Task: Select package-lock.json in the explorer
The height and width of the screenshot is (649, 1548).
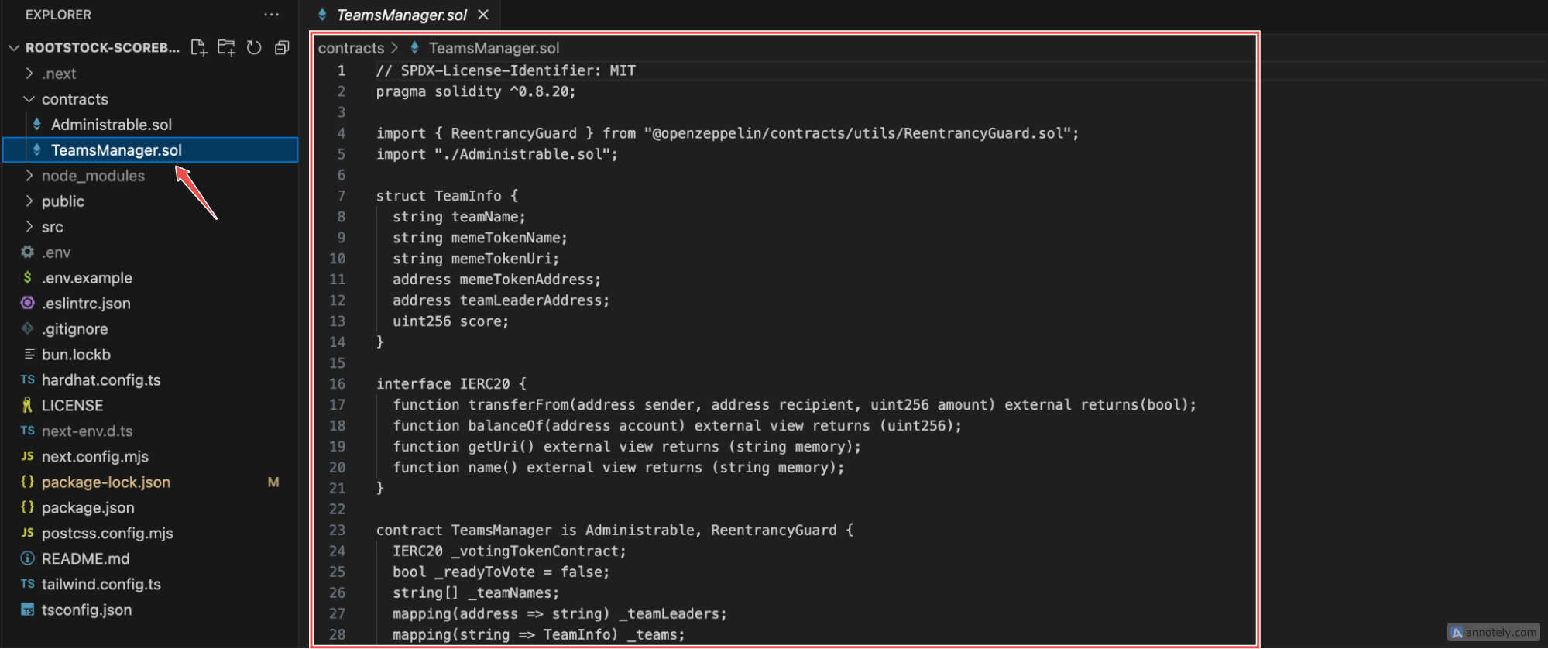Action: pyautogui.click(x=105, y=482)
